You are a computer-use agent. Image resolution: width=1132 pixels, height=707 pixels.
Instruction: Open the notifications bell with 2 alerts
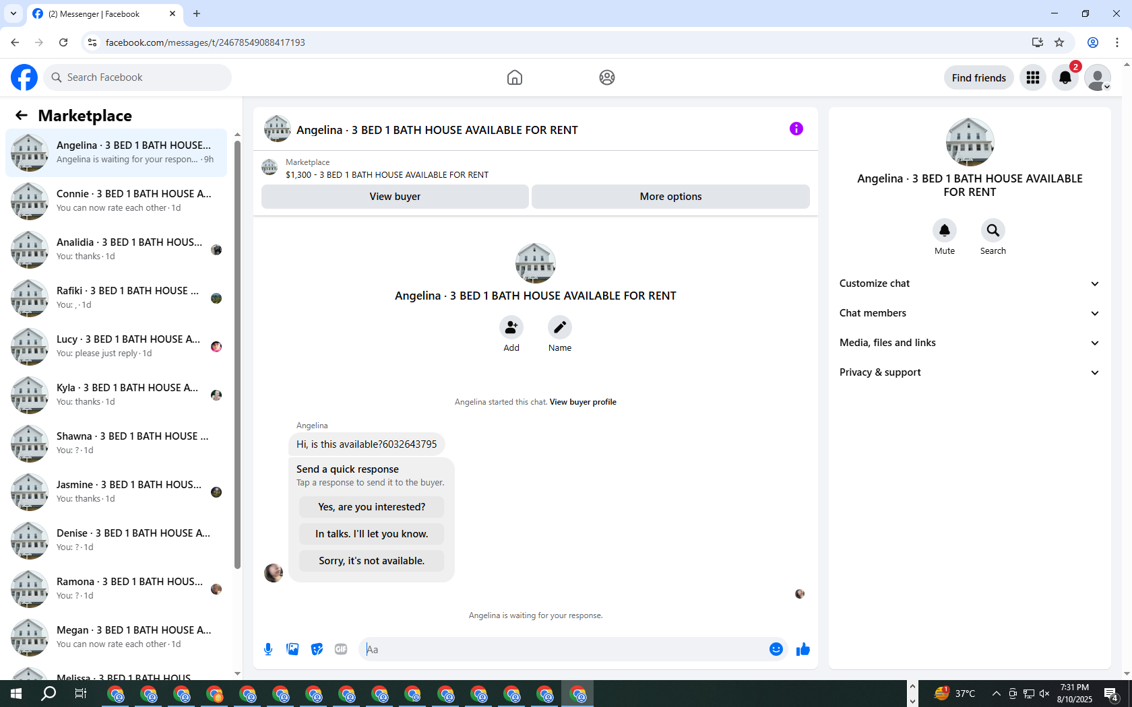pyautogui.click(x=1065, y=77)
